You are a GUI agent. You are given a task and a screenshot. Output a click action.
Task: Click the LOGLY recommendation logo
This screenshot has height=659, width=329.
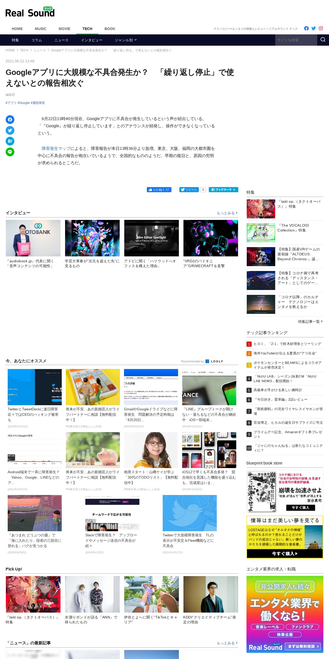pyautogui.click(x=214, y=361)
